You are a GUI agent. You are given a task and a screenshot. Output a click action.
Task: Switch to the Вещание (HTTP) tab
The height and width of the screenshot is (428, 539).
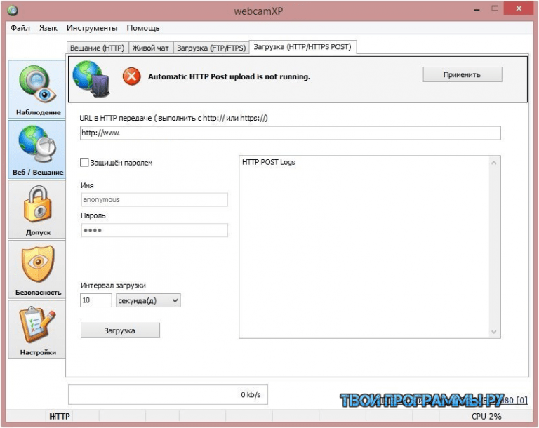tap(96, 48)
